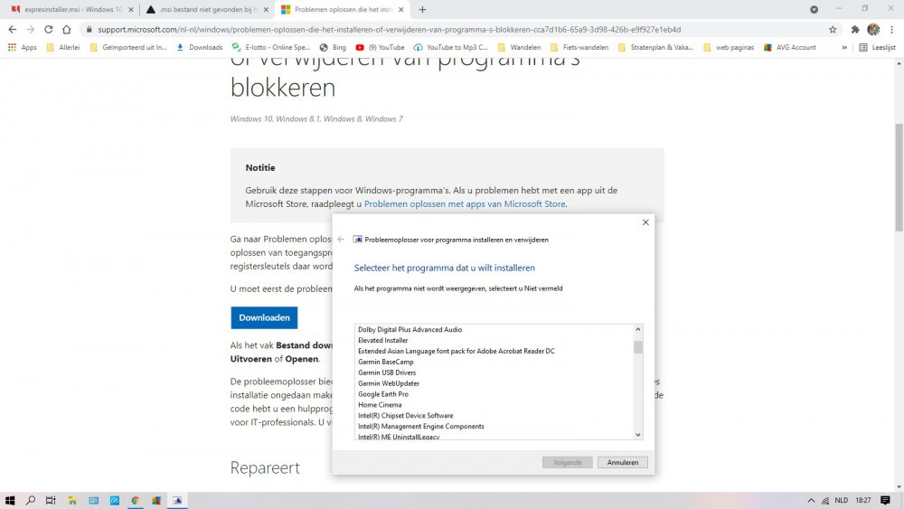Bookmark this page with the star icon
This screenshot has height=509, width=904.
[x=833, y=29]
